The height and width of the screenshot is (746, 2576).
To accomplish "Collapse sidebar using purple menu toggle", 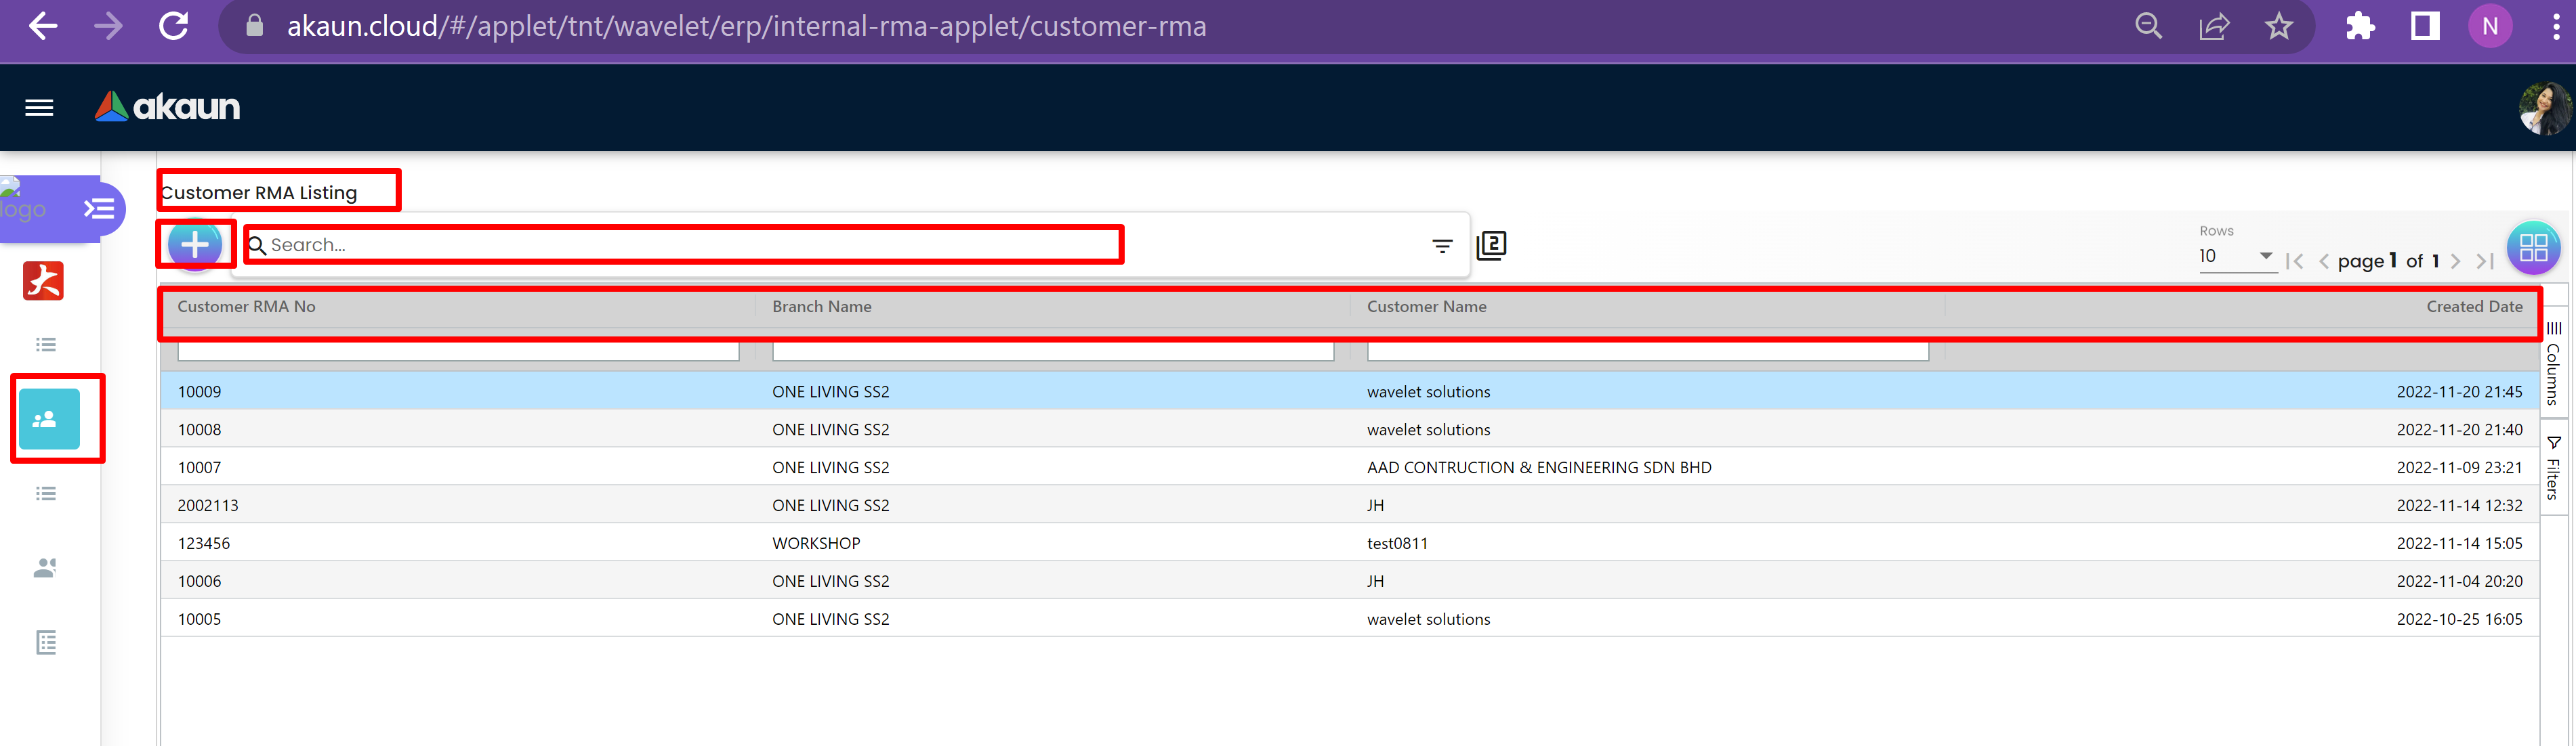I will coord(98,209).
